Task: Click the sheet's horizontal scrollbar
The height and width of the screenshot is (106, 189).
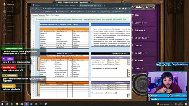Action: [49, 98]
